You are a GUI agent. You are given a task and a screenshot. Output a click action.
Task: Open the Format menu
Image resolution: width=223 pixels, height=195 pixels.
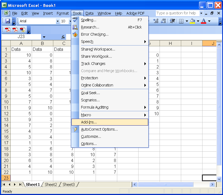pos(63,13)
